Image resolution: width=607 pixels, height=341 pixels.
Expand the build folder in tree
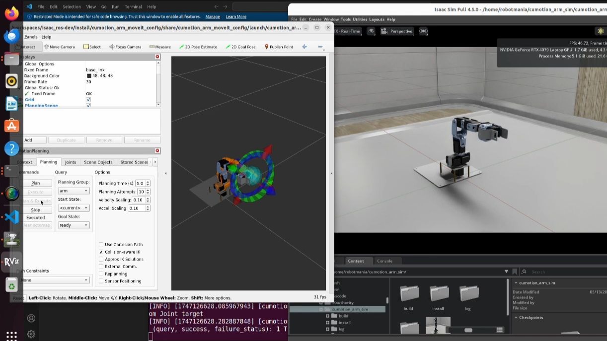click(328, 316)
